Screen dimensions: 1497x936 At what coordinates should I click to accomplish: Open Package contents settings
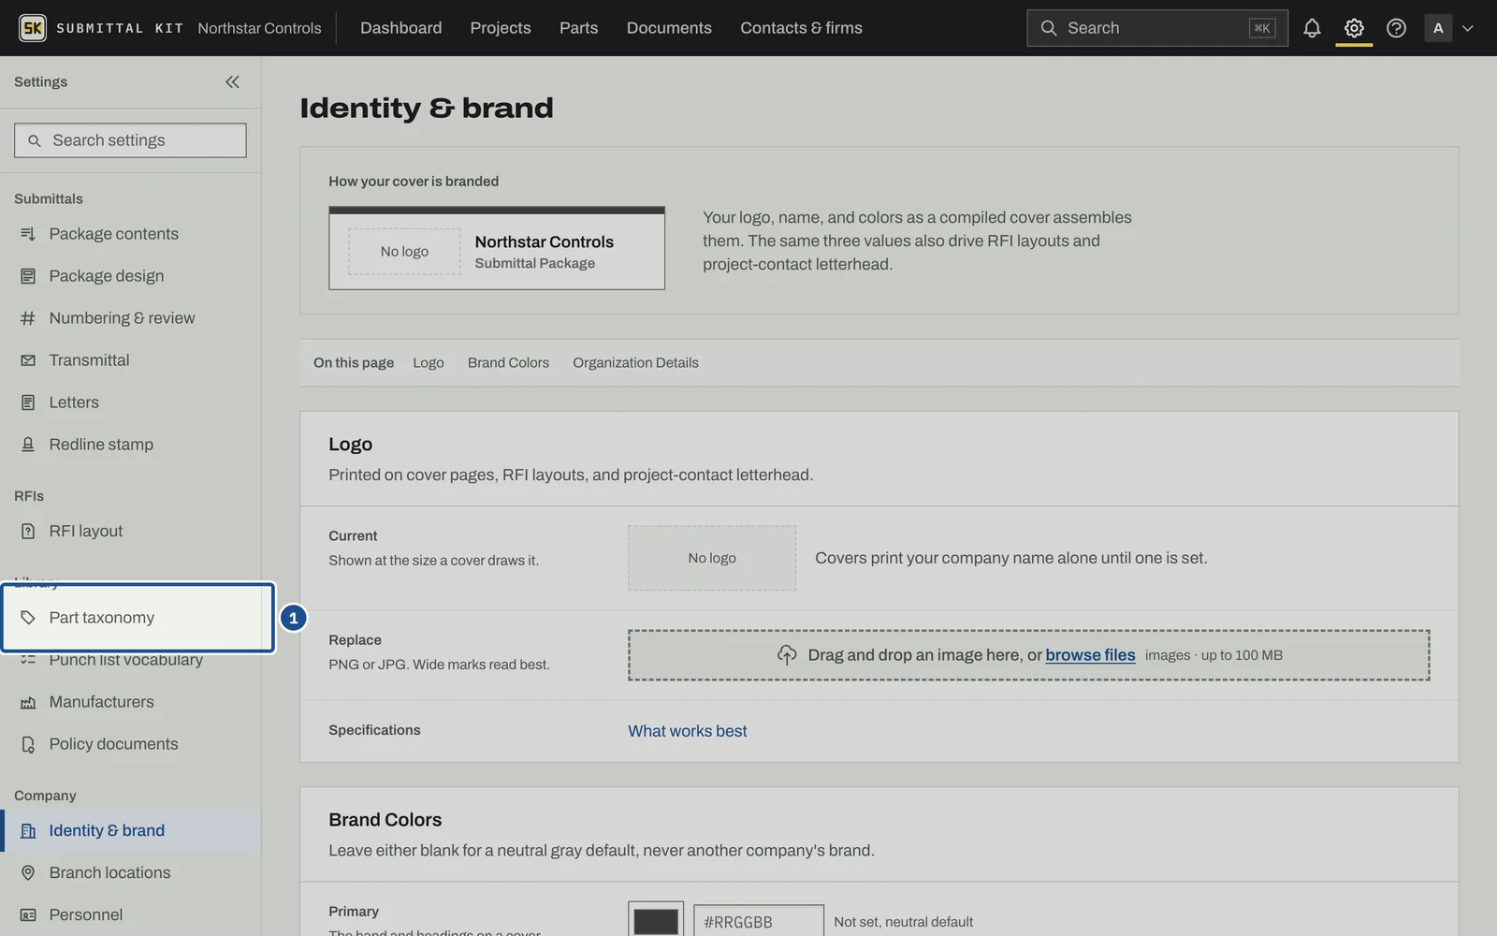(x=130, y=234)
